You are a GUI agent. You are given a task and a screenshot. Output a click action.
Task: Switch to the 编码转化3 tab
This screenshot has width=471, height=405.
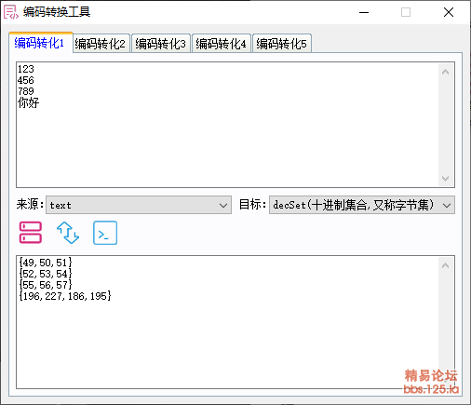[160, 44]
